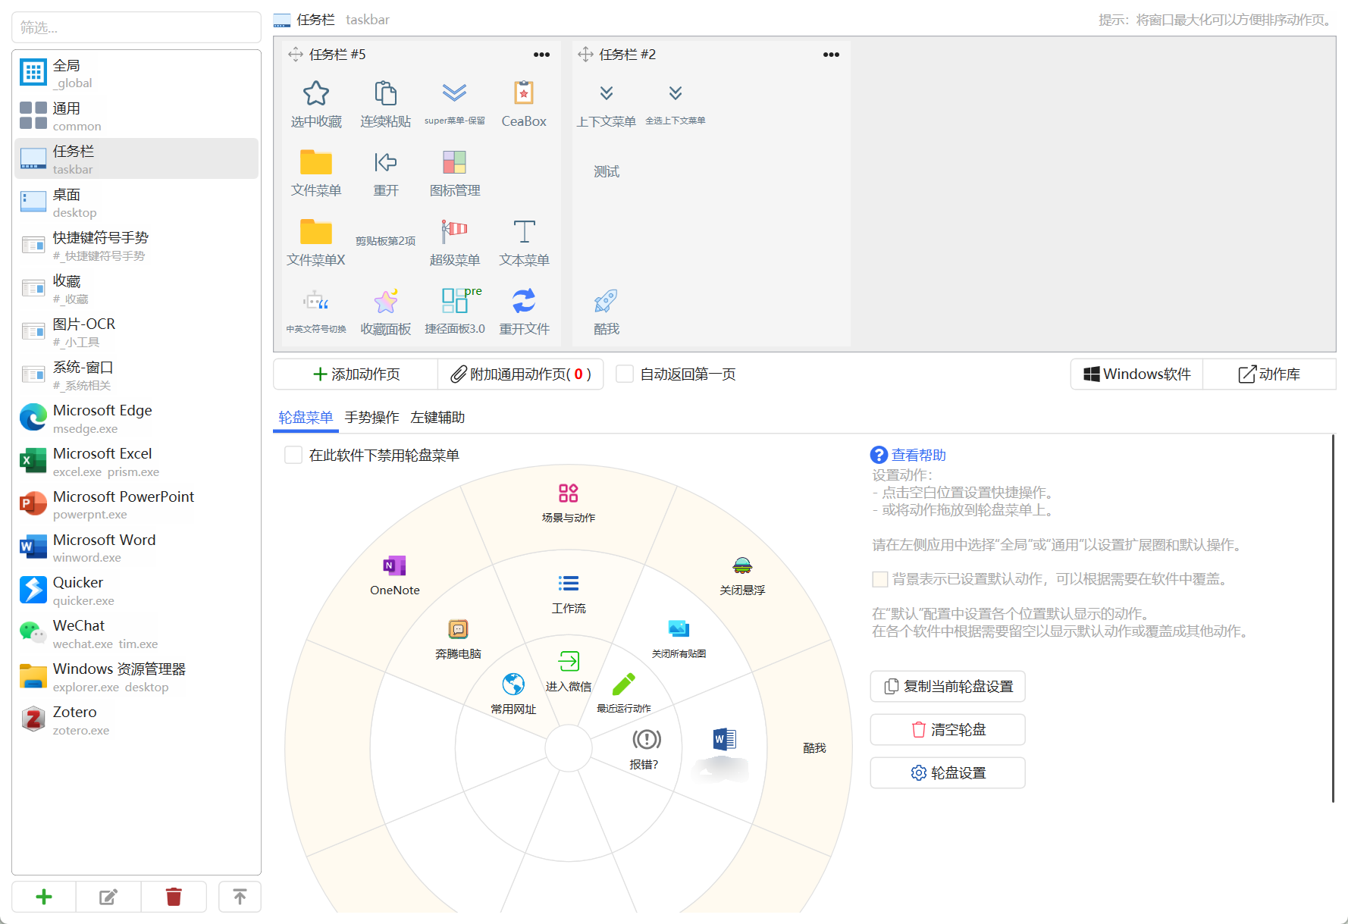The height and width of the screenshot is (924, 1348).
Task: Click the Word document icon on the wheel
Action: tap(724, 739)
